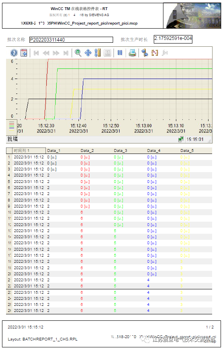Screen dimensions: 223x349
Task: Open the statistics area bracket icon
Action: tap(155, 53)
